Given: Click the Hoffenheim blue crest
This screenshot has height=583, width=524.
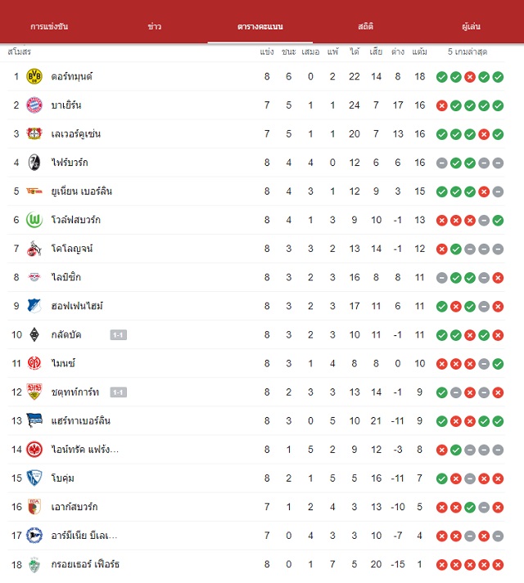Looking at the screenshot, I should tap(34, 306).
